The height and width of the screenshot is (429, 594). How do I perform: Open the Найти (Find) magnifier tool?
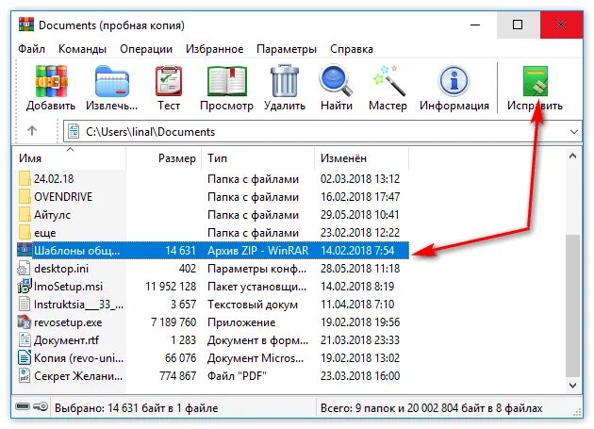[336, 80]
